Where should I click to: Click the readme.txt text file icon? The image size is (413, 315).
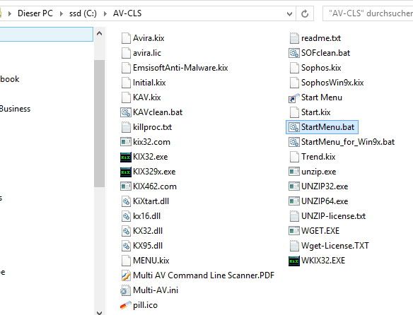tap(294, 38)
